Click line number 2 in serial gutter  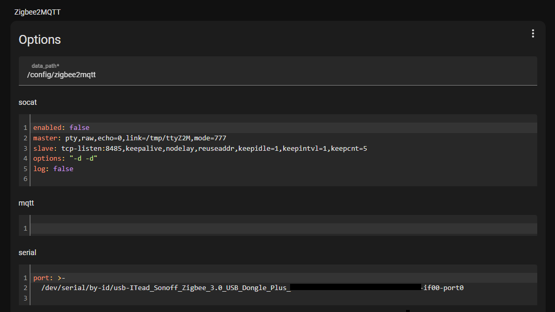(x=25, y=288)
